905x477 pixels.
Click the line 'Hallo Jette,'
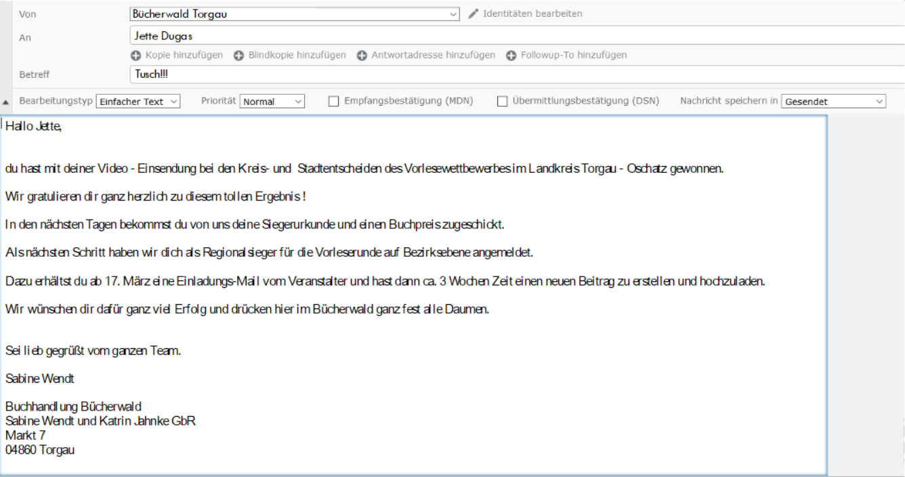click(34, 125)
